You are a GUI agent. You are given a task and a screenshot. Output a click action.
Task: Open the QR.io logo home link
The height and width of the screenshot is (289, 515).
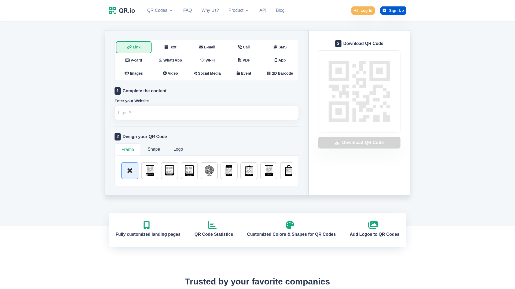(x=122, y=10)
